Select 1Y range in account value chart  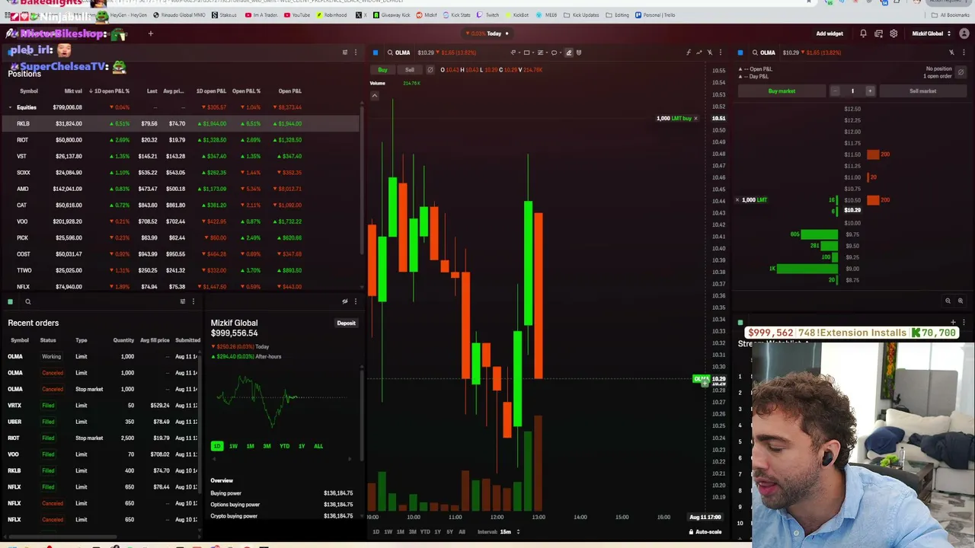point(302,446)
